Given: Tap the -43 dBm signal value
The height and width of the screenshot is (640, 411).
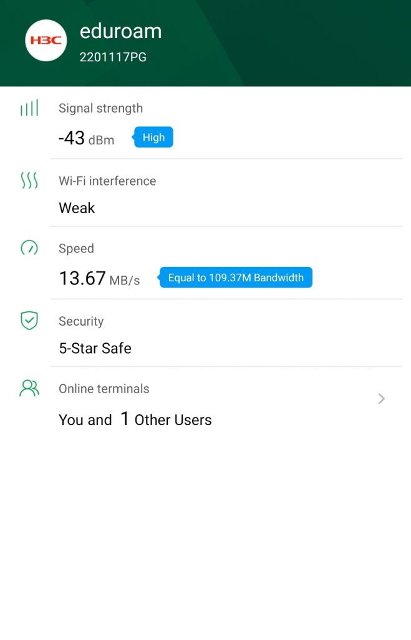Looking at the screenshot, I should coord(86,138).
